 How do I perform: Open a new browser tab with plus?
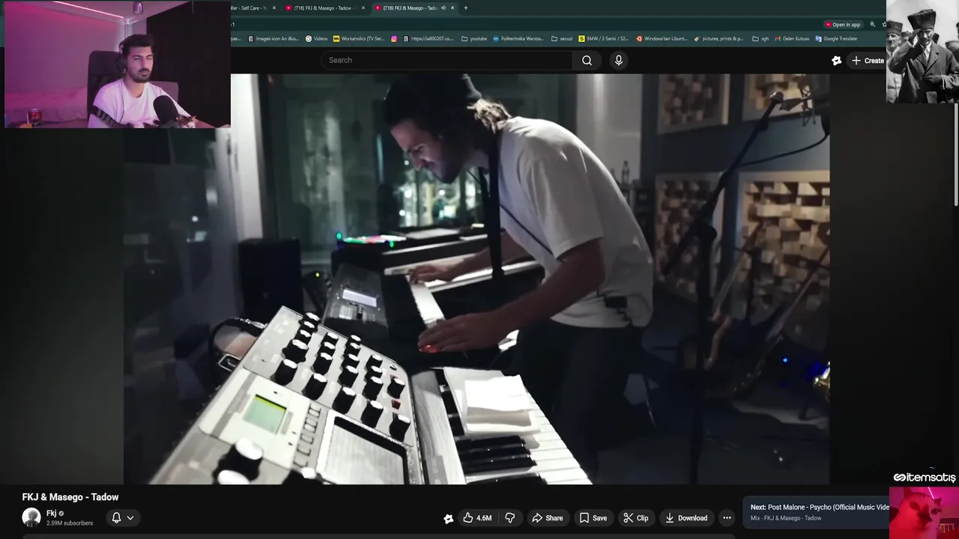(x=466, y=7)
